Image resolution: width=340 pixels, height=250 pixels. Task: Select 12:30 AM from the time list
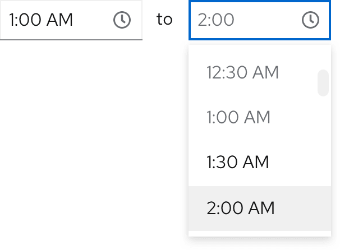point(242,73)
